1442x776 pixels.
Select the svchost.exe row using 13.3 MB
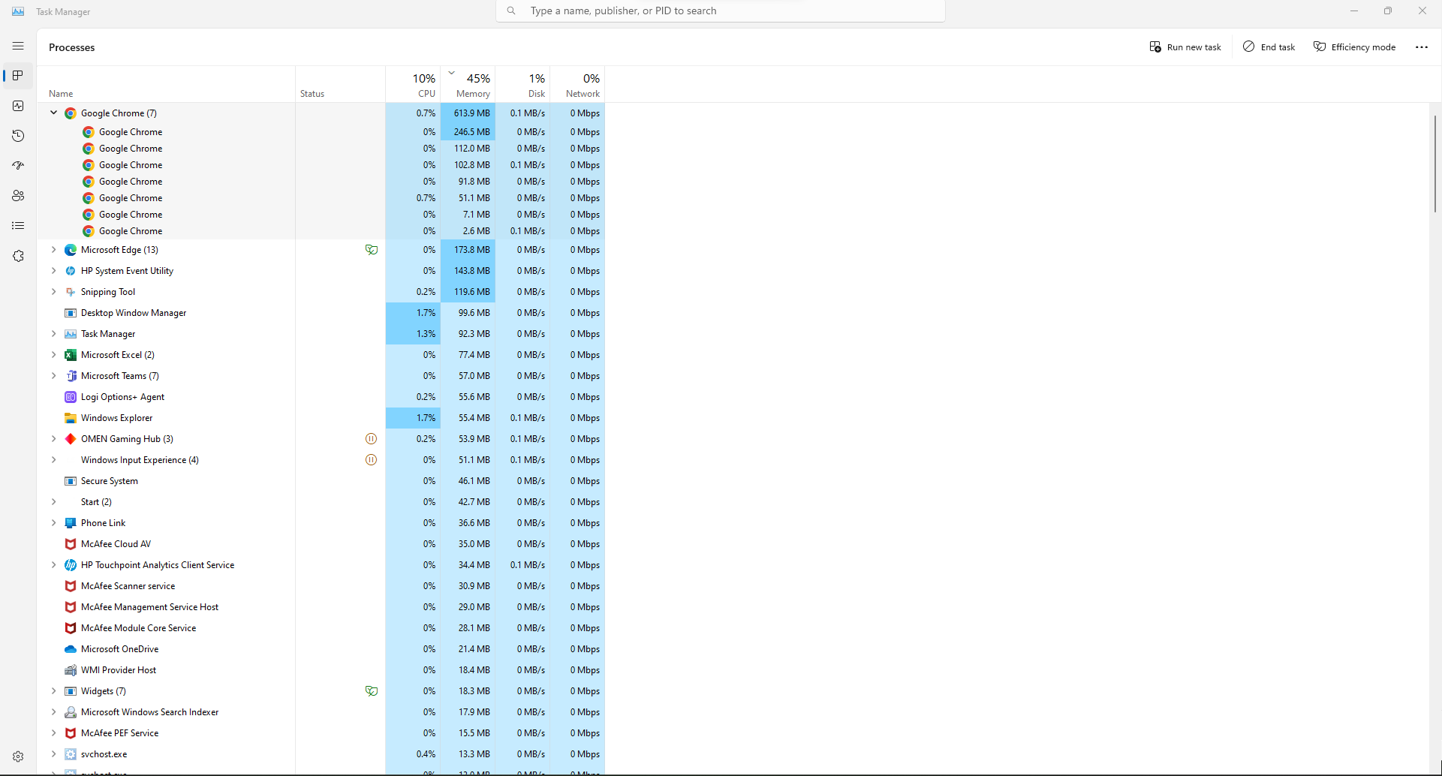pos(321,754)
